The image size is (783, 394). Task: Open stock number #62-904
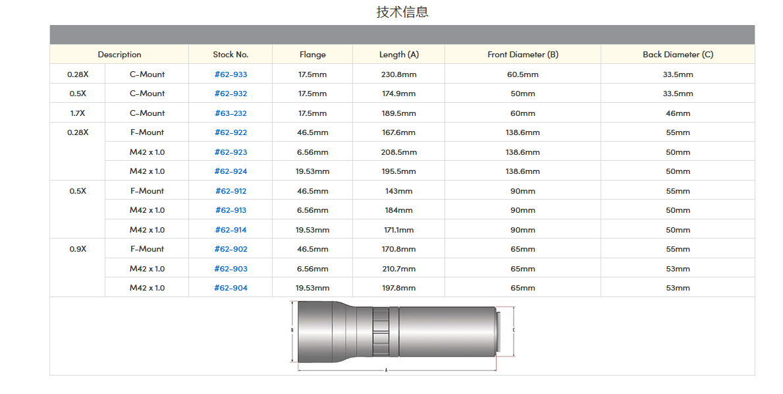230,288
